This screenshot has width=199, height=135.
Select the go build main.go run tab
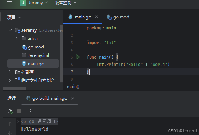point(50,98)
